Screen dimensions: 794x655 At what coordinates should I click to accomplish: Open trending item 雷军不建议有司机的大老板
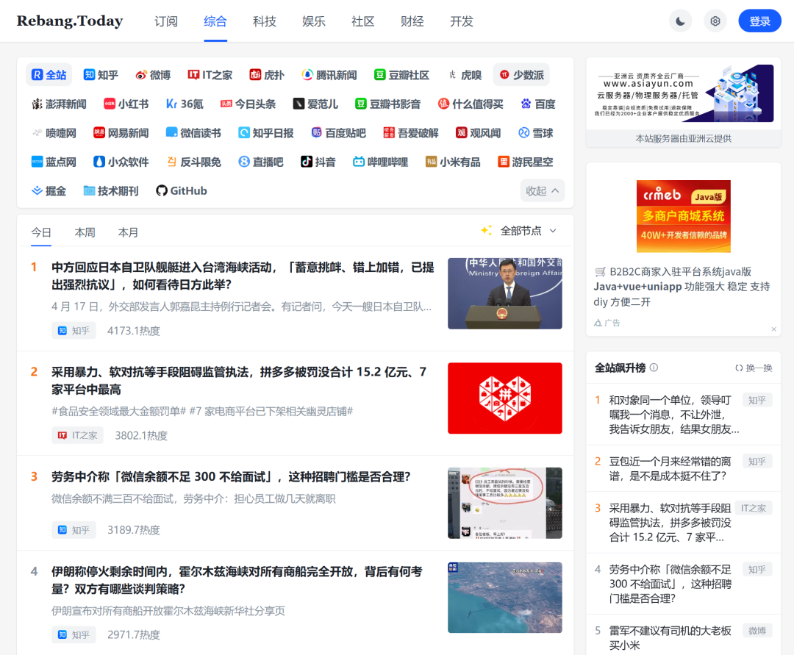[670, 638]
